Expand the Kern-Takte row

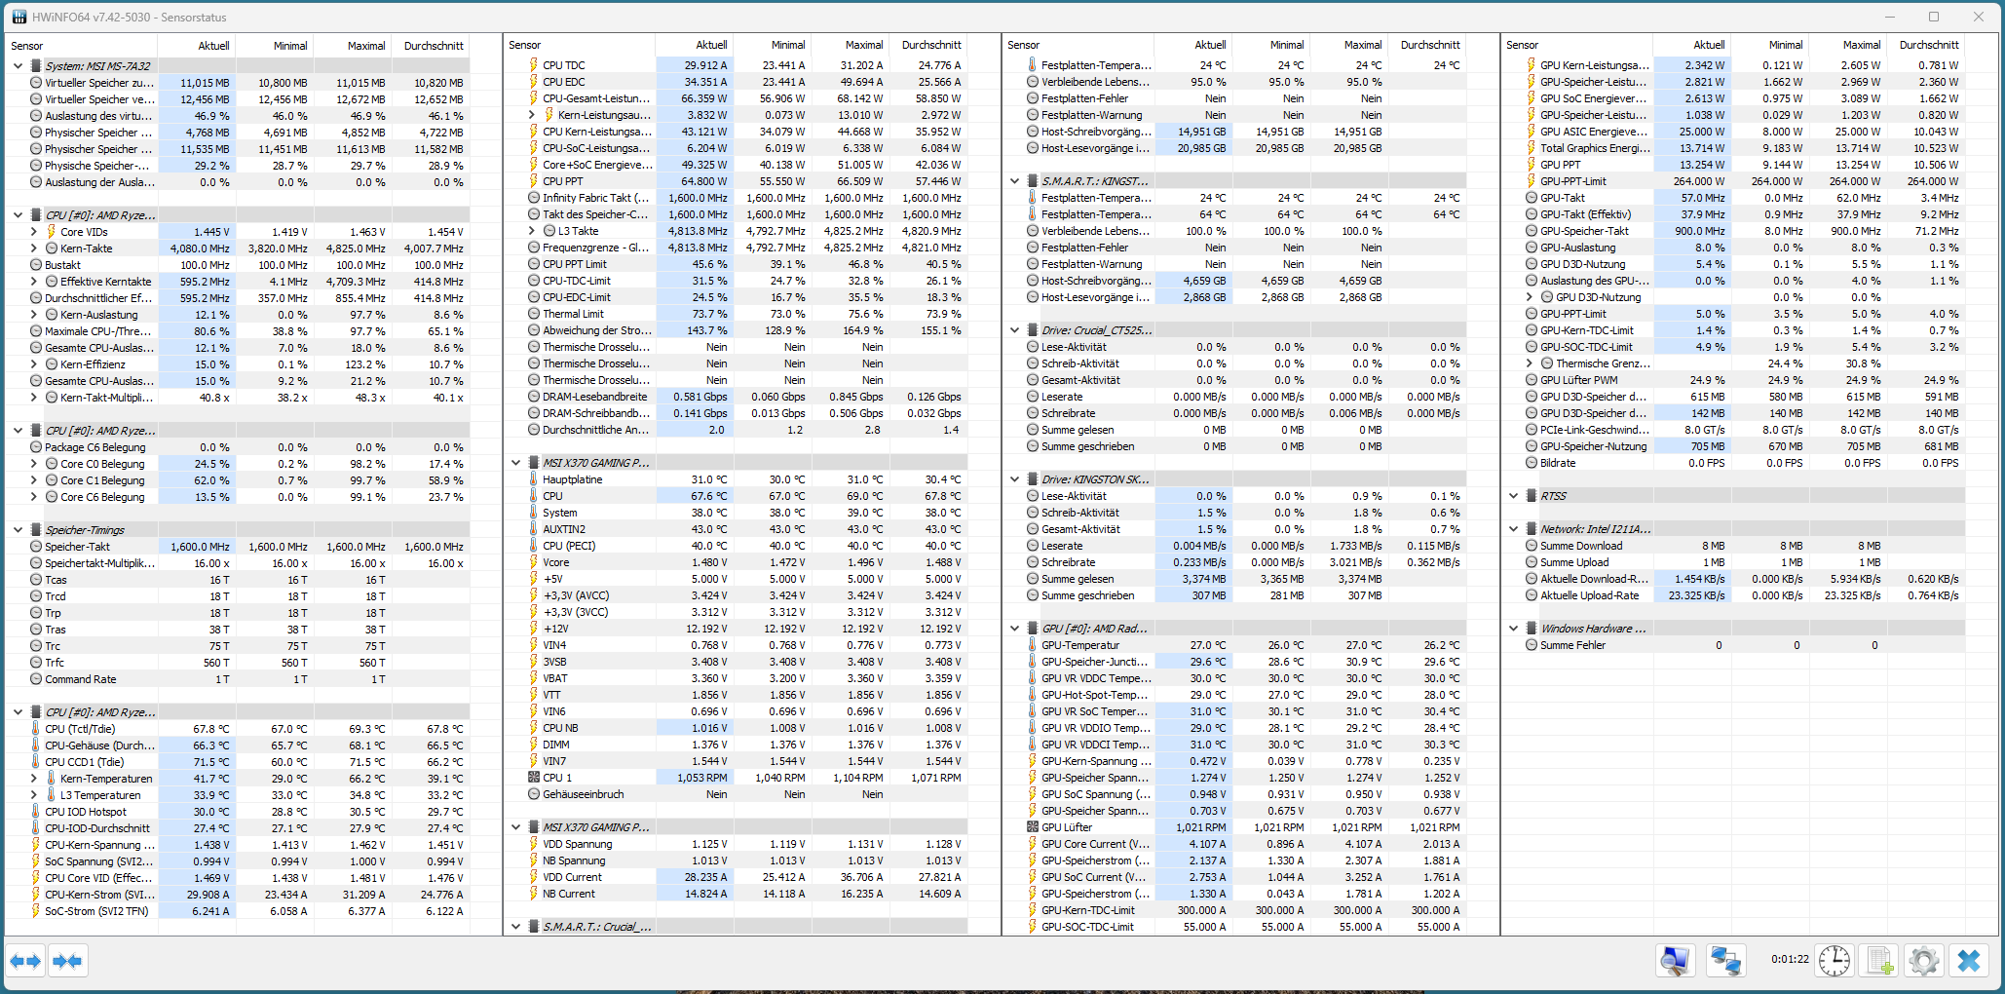(x=33, y=248)
